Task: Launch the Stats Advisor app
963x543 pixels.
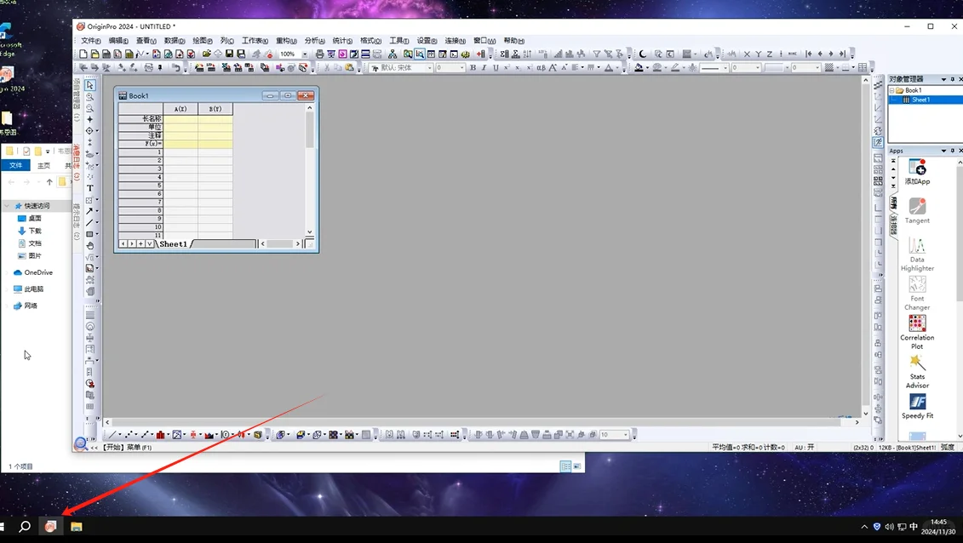Action: coord(917,371)
